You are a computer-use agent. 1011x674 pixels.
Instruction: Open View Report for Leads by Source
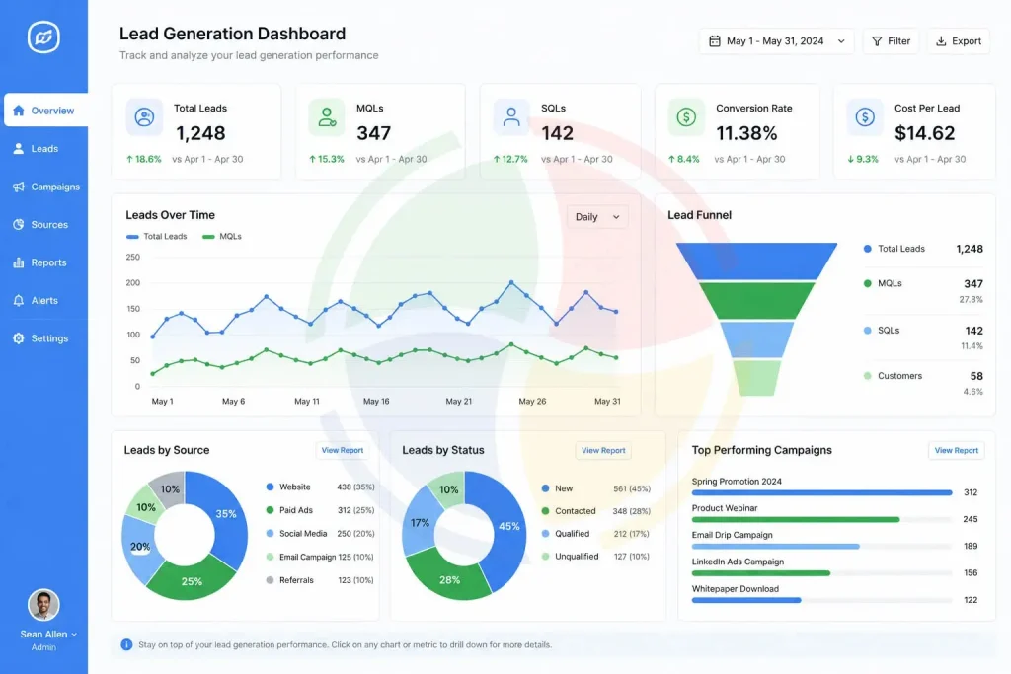tap(343, 450)
